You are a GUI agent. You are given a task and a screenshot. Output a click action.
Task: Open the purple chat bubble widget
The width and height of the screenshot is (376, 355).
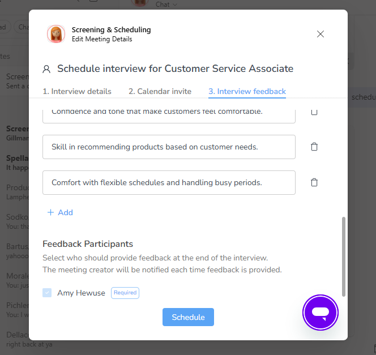tap(321, 313)
